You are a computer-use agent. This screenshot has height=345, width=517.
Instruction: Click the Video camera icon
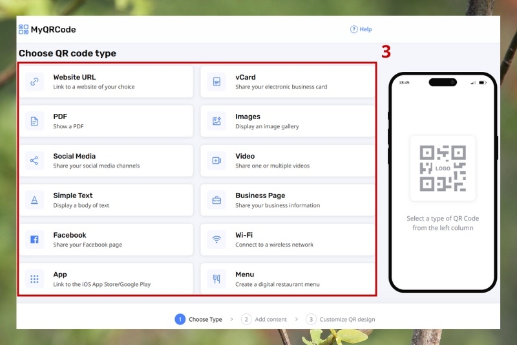[216, 161]
